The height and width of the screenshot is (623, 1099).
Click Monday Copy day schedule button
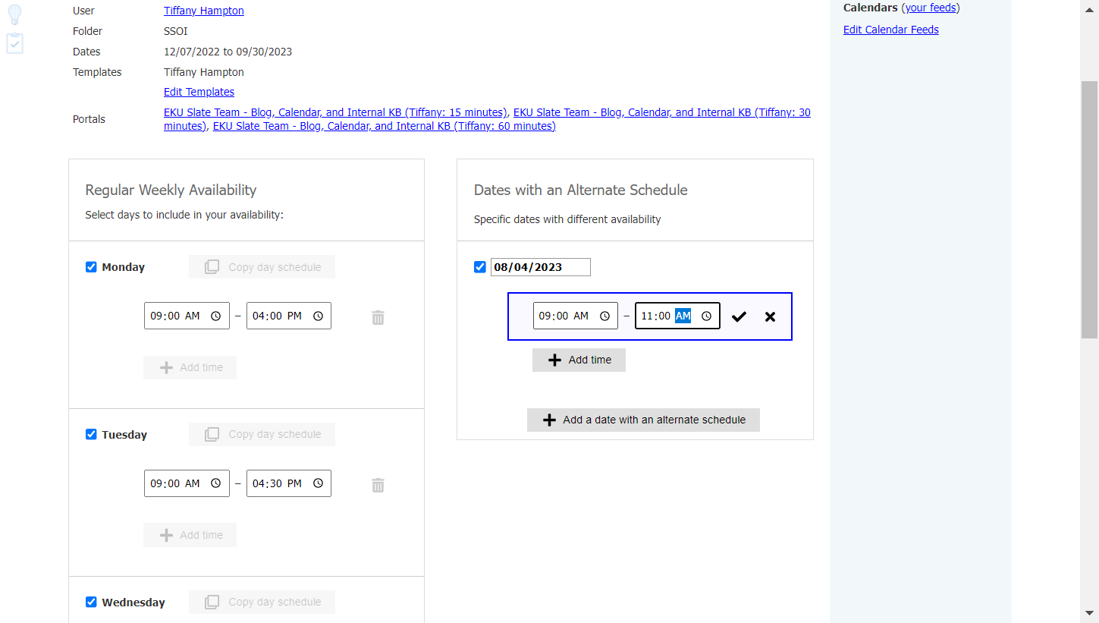point(262,267)
